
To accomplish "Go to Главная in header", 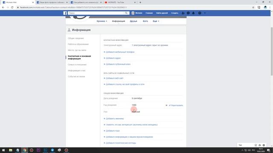I will click(x=149, y=13).
